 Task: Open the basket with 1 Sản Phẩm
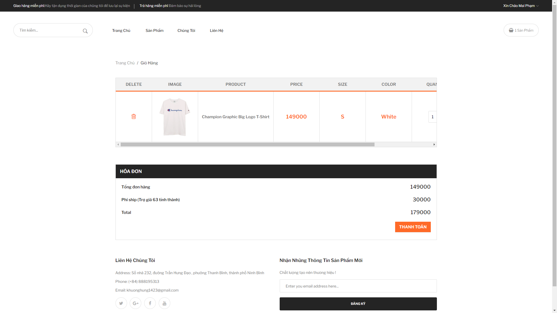point(521,30)
